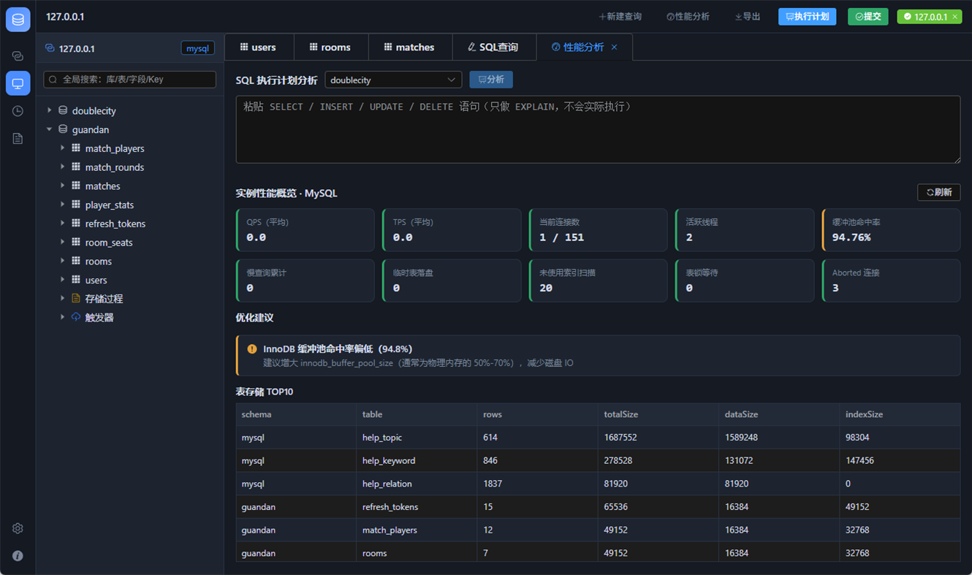The height and width of the screenshot is (575, 972).
Task: Open the document log icon in sidebar
Action: (18, 139)
